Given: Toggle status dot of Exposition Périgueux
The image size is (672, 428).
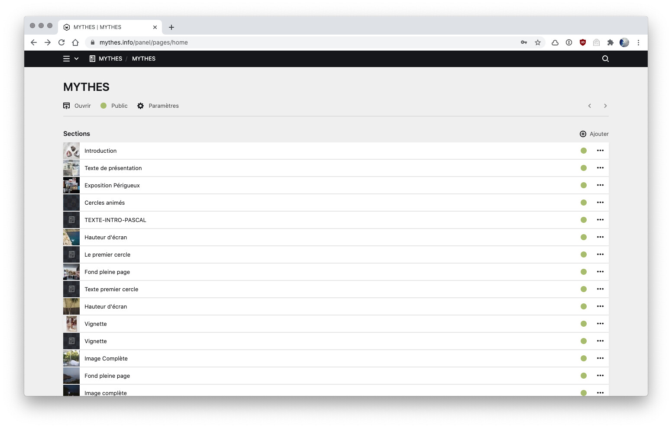Looking at the screenshot, I should click(x=584, y=186).
